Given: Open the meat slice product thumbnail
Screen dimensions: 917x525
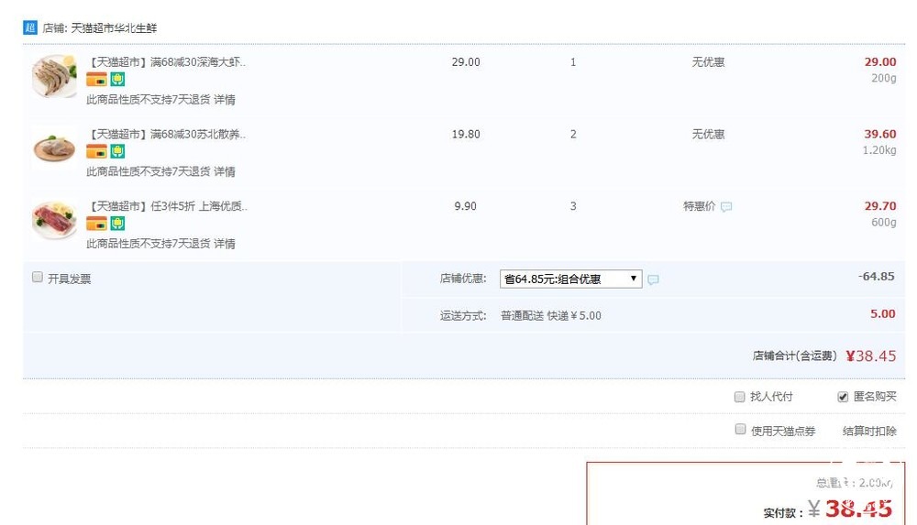Looking at the screenshot, I should coord(54,221).
